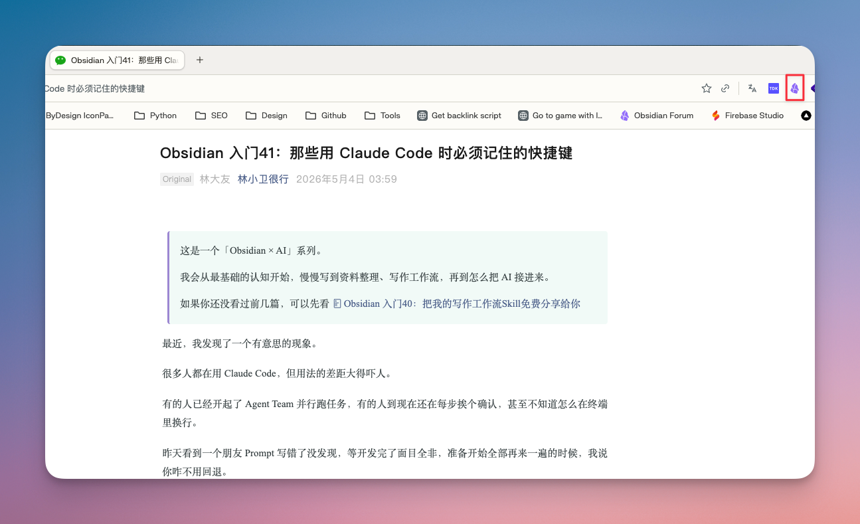The width and height of the screenshot is (860, 524).
Task: Open the ByDesign IconPa... bookmark
Action: click(80, 116)
